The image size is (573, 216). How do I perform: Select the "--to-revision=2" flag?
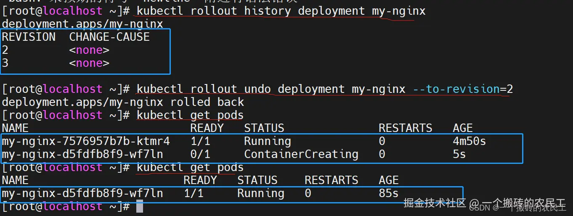[463, 89]
